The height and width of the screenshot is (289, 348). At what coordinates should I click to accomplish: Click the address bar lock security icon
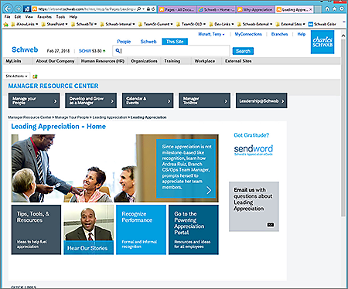pyautogui.click(x=148, y=9)
